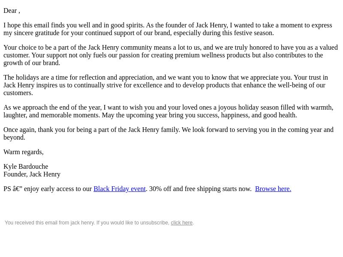
Task: Click the paragraph starting 'The holidays are a time'
Action: tap(165, 85)
